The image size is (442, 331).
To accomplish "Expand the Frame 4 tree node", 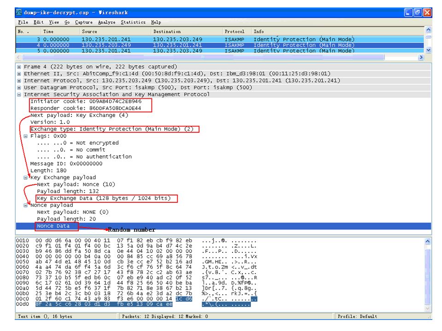I will (x=19, y=67).
